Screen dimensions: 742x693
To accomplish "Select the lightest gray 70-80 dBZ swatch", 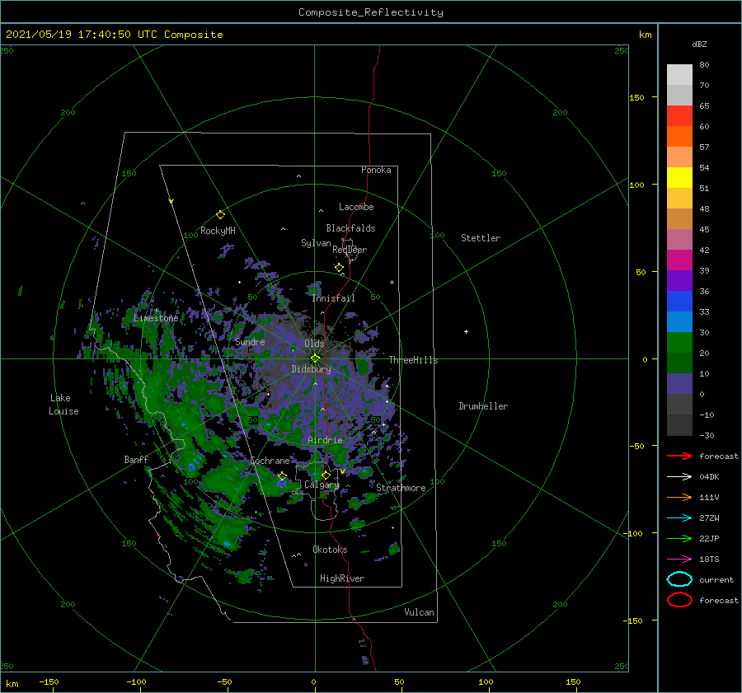I will [679, 75].
